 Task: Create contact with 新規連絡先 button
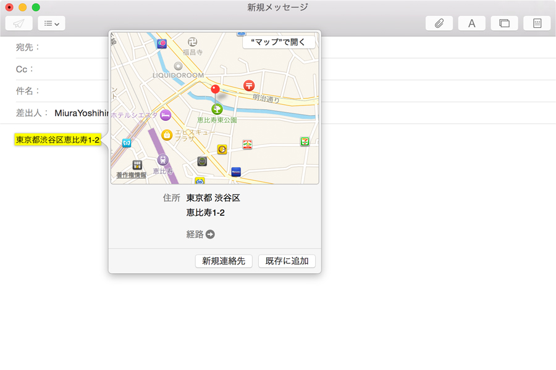224,261
